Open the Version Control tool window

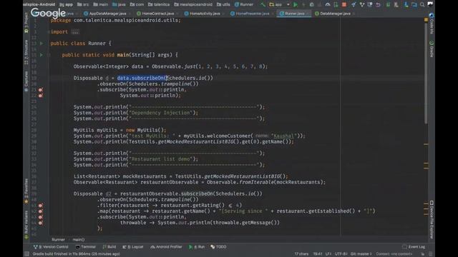[x=51, y=247]
